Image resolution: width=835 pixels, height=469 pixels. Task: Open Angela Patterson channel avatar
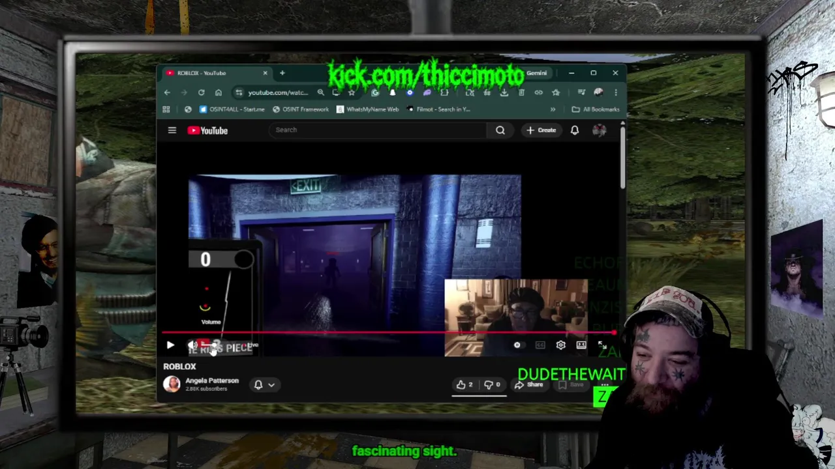pos(172,384)
